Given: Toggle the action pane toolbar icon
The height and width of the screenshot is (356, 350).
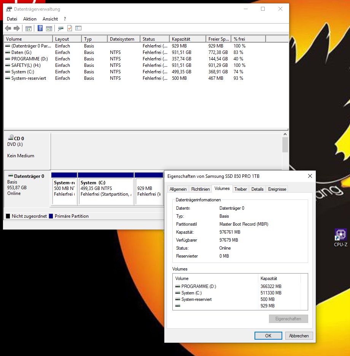Looking at the screenshot, I should 49,28.
